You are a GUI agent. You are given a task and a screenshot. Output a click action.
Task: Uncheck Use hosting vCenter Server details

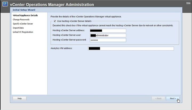coord(55,21)
